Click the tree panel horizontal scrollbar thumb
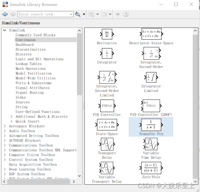Image resolution: width=200 pixels, height=192 pixels. [39, 181]
